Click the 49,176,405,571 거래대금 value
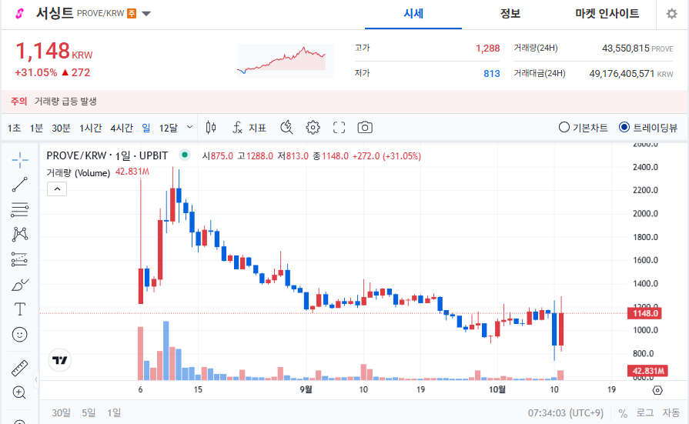This screenshot has height=424, width=689. (x=622, y=74)
